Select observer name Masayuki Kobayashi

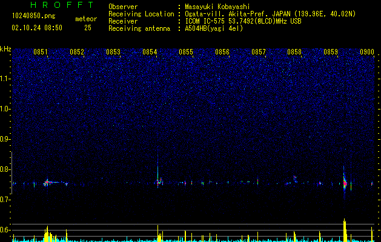217,7
